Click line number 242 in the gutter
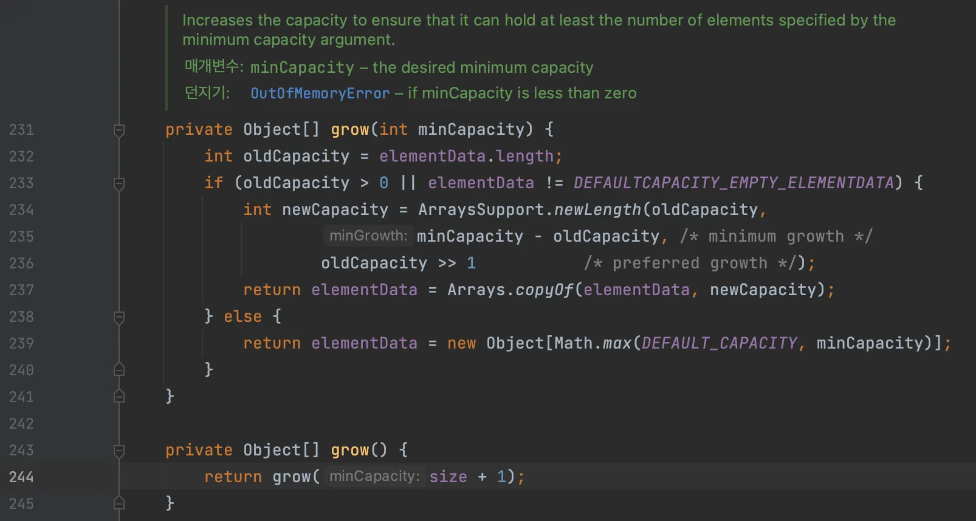The width and height of the screenshot is (976, 521). pos(21,423)
